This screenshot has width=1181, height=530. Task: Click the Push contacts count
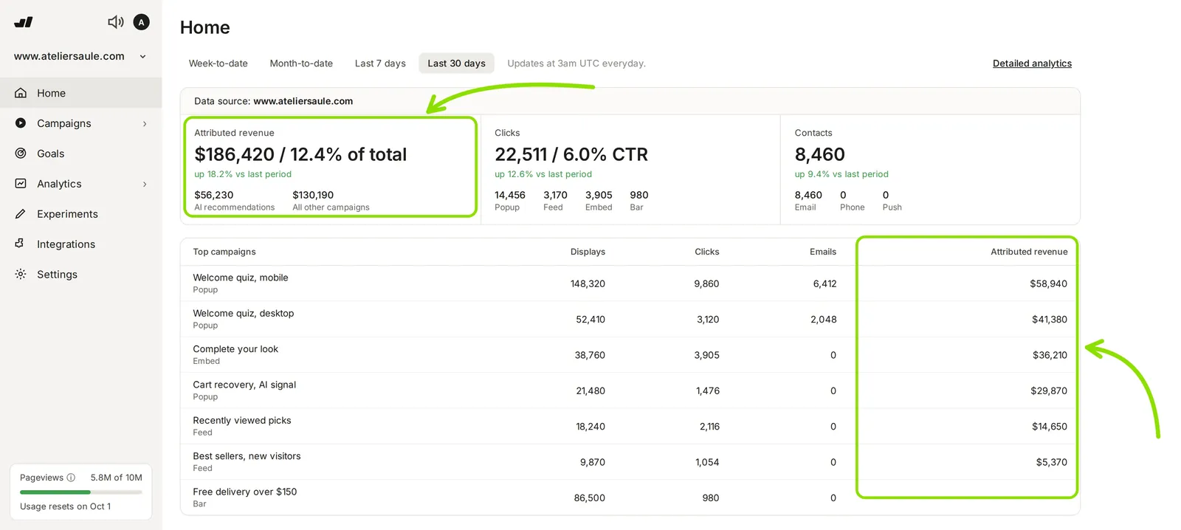pyautogui.click(x=886, y=195)
